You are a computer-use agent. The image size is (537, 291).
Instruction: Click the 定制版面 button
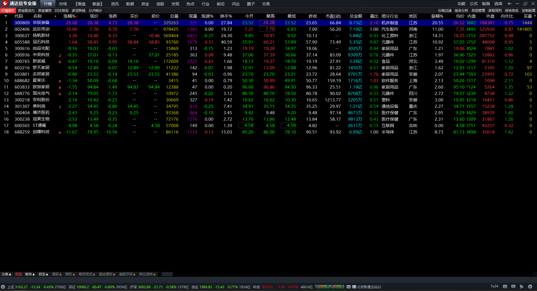[x=529, y=10]
